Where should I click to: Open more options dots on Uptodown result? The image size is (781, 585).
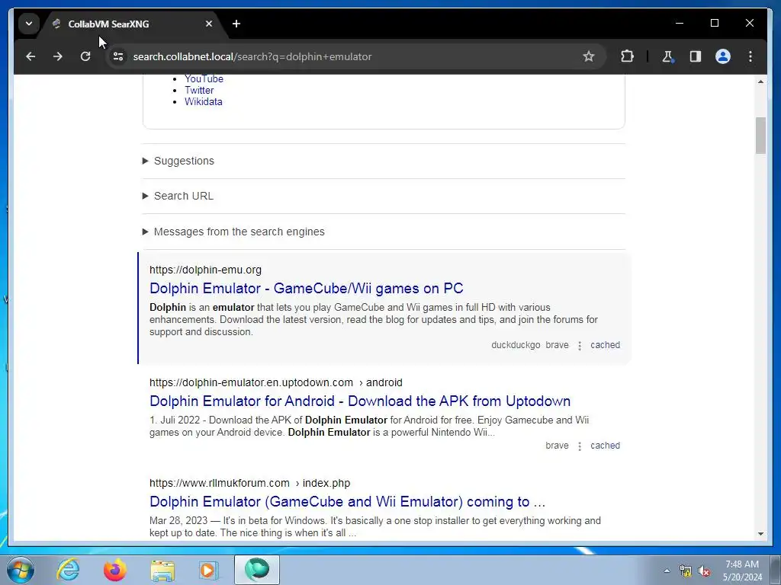tap(580, 446)
